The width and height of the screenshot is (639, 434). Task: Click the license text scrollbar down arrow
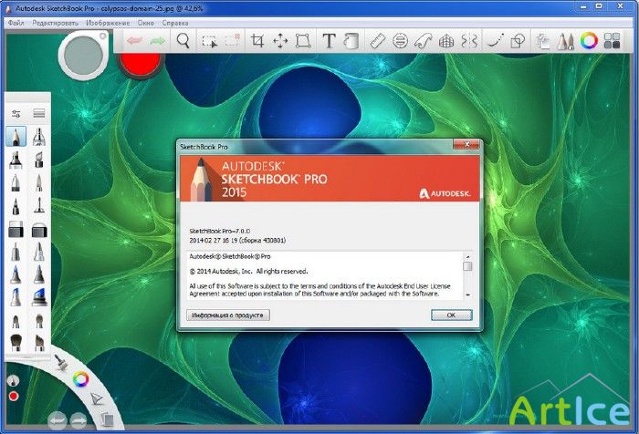click(x=467, y=294)
